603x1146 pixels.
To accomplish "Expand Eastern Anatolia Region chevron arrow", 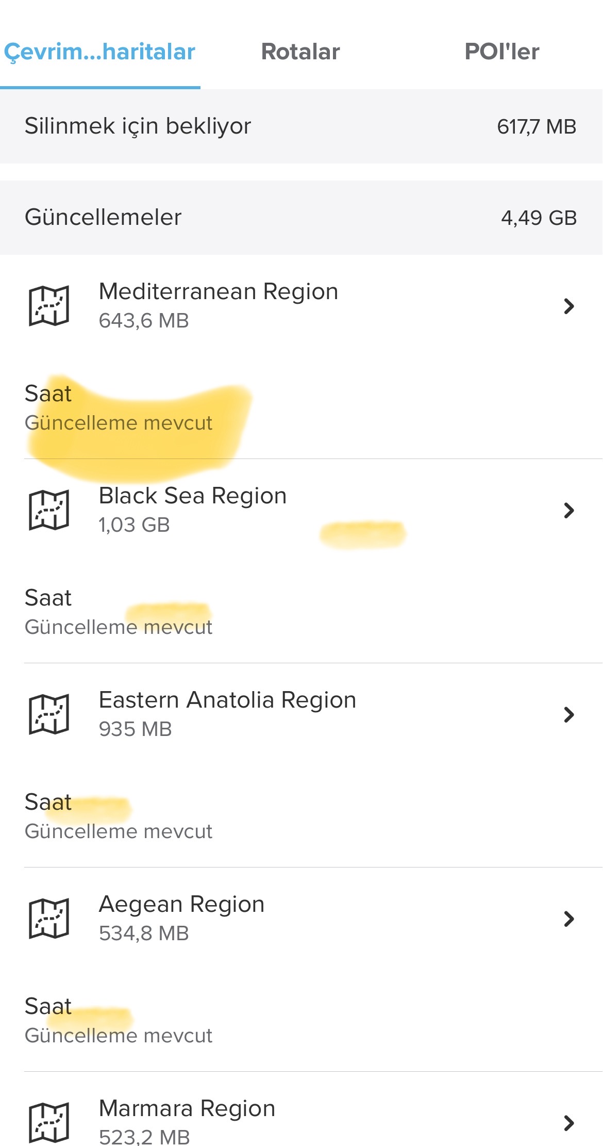I will pyautogui.click(x=568, y=715).
